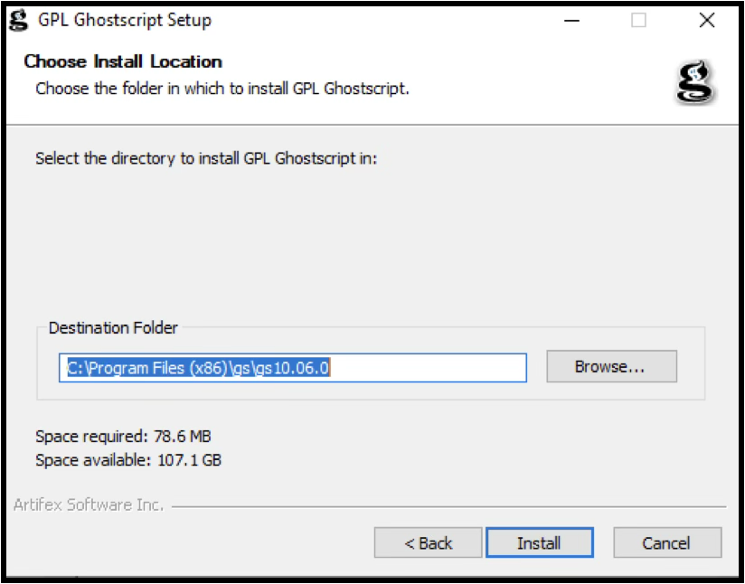
Task: Click the 'Select the directory' instruction text
Action: 205,158
